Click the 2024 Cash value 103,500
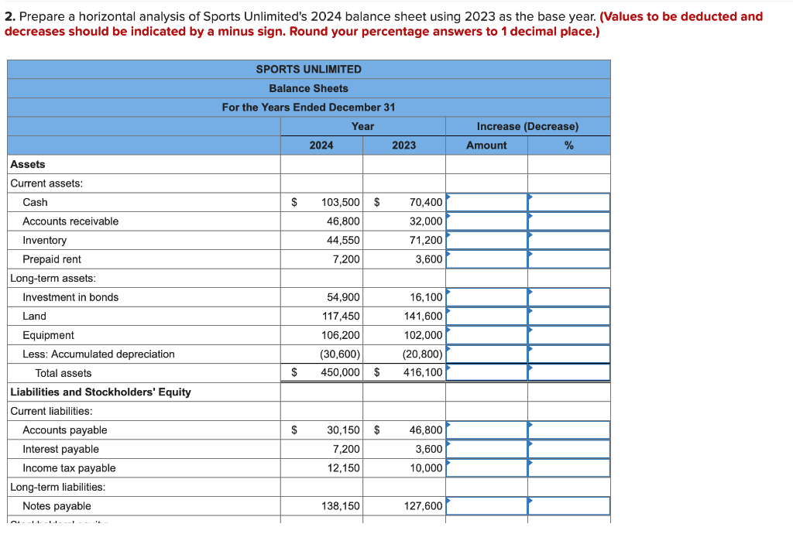793x534 pixels. coord(341,202)
